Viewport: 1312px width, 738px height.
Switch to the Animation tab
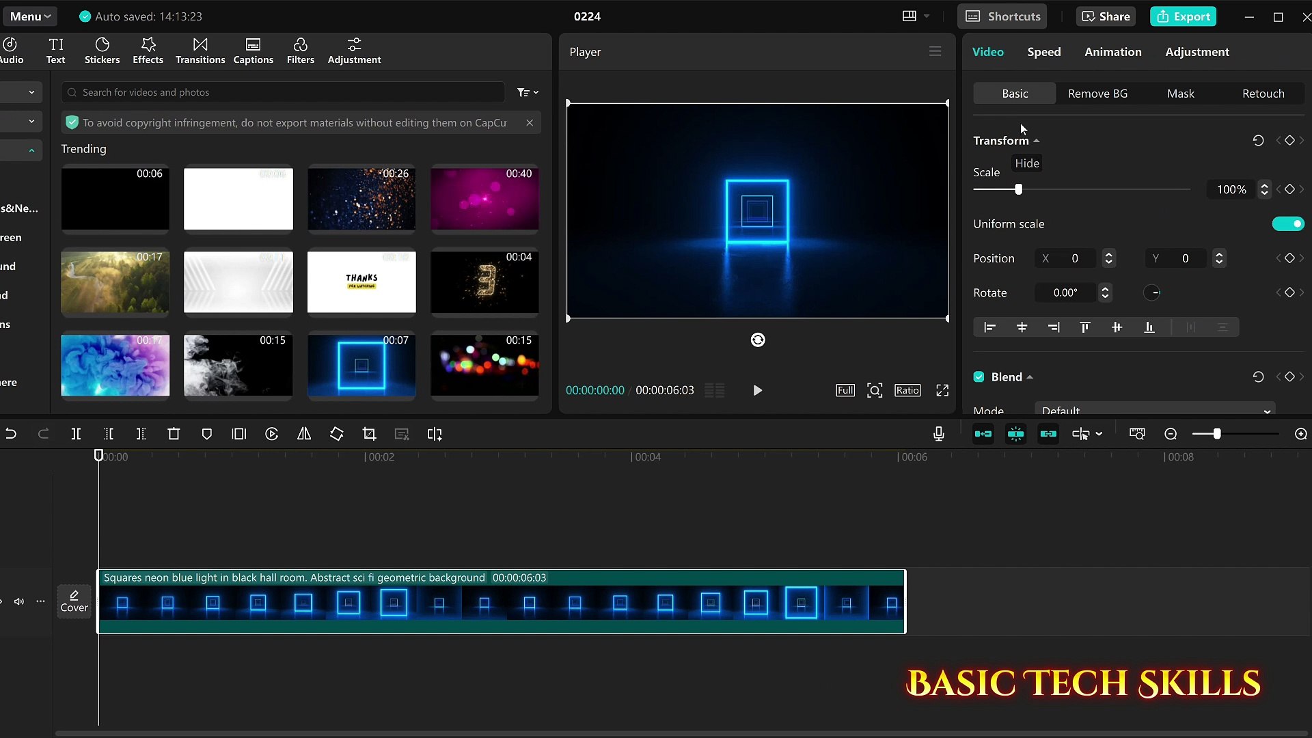(1112, 52)
